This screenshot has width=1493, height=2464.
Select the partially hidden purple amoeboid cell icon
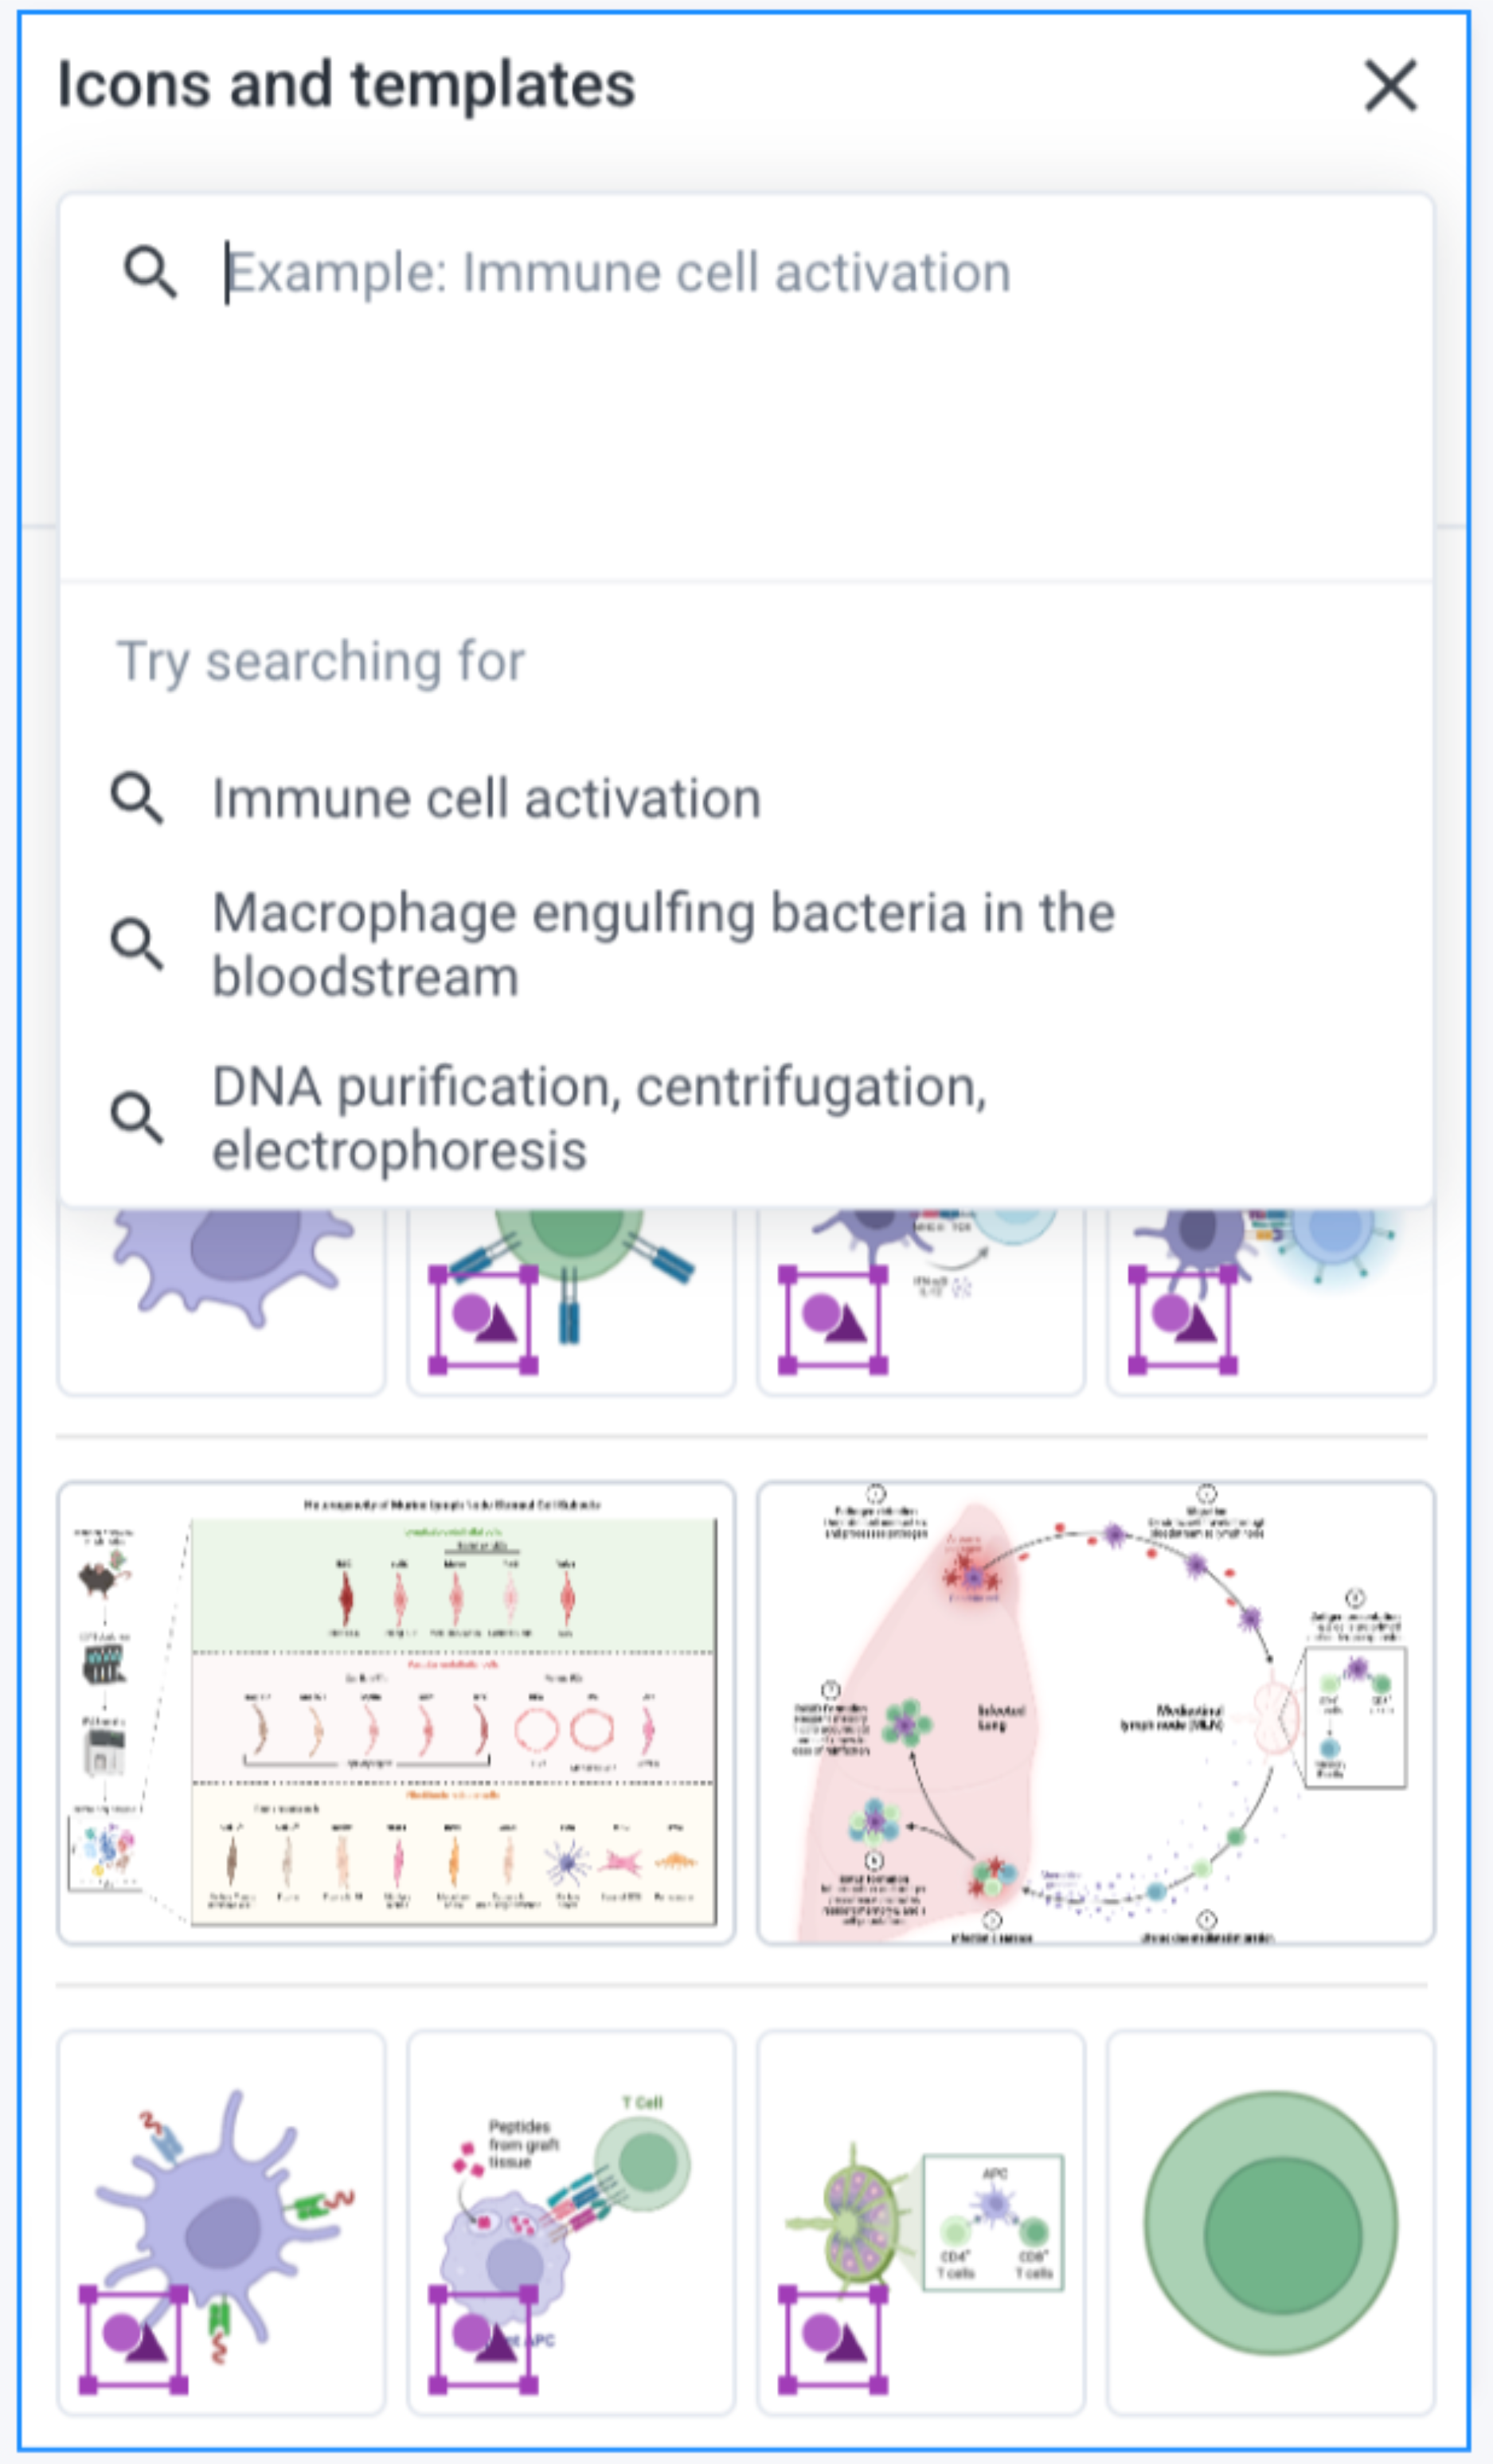click(x=221, y=1300)
